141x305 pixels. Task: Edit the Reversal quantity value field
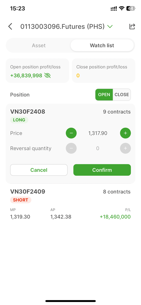[x=98, y=148]
